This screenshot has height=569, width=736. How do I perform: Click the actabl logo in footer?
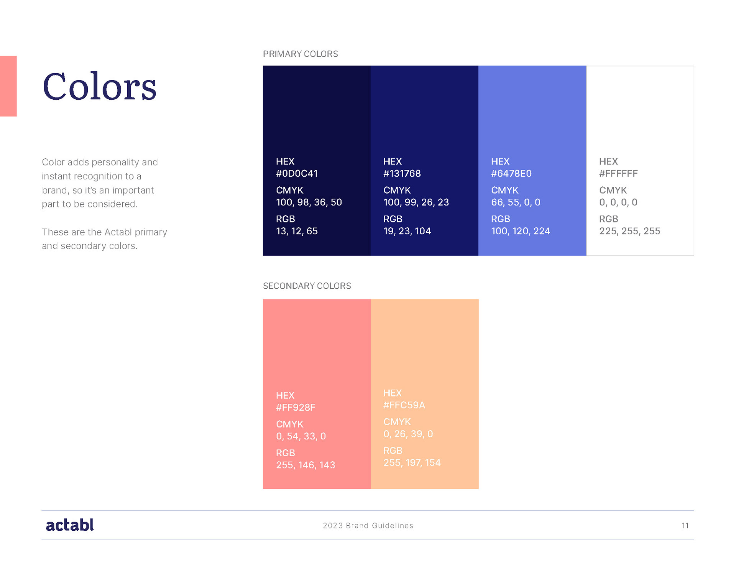pyautogui.click(x=70, y=525)
